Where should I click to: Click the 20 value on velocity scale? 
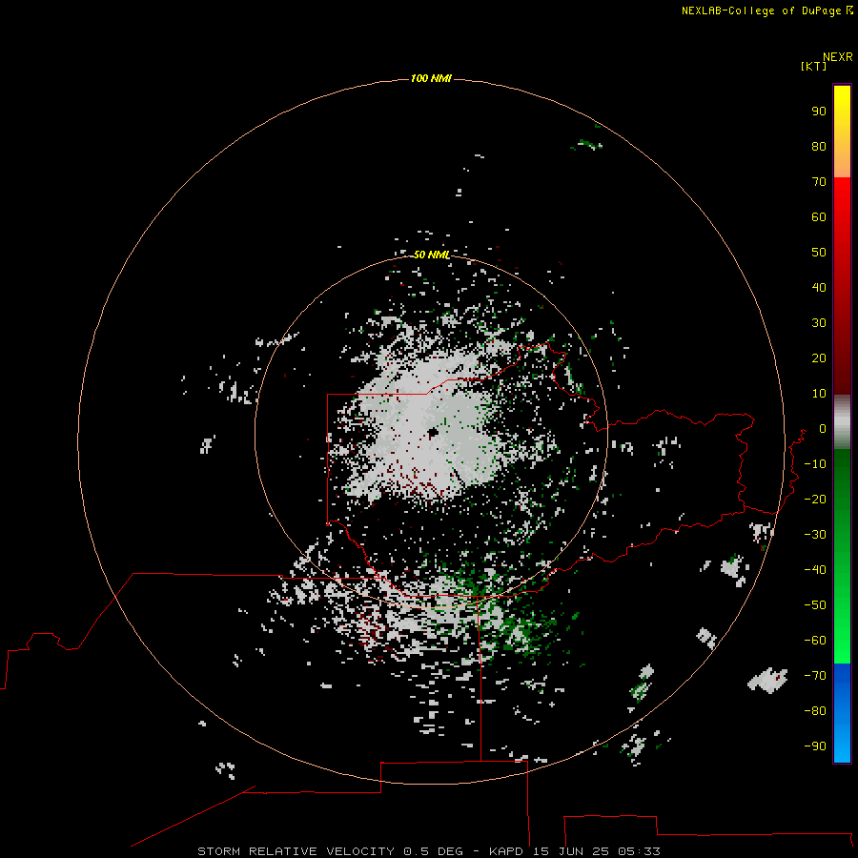coord(819,357)
